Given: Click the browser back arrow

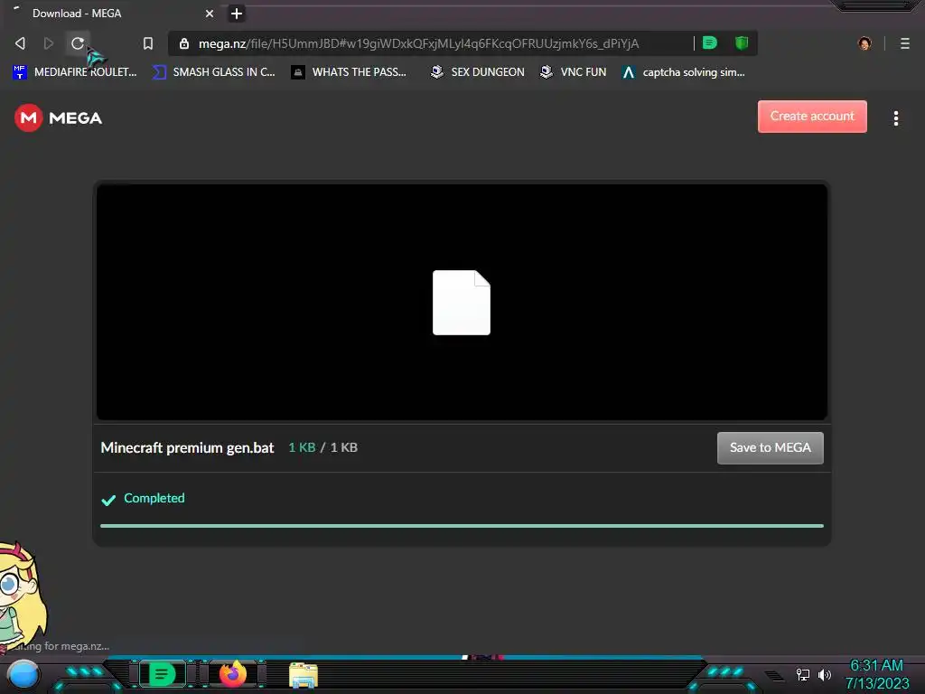Looking at the screenshot, I should pyautogui.click(x=20, y=43).
